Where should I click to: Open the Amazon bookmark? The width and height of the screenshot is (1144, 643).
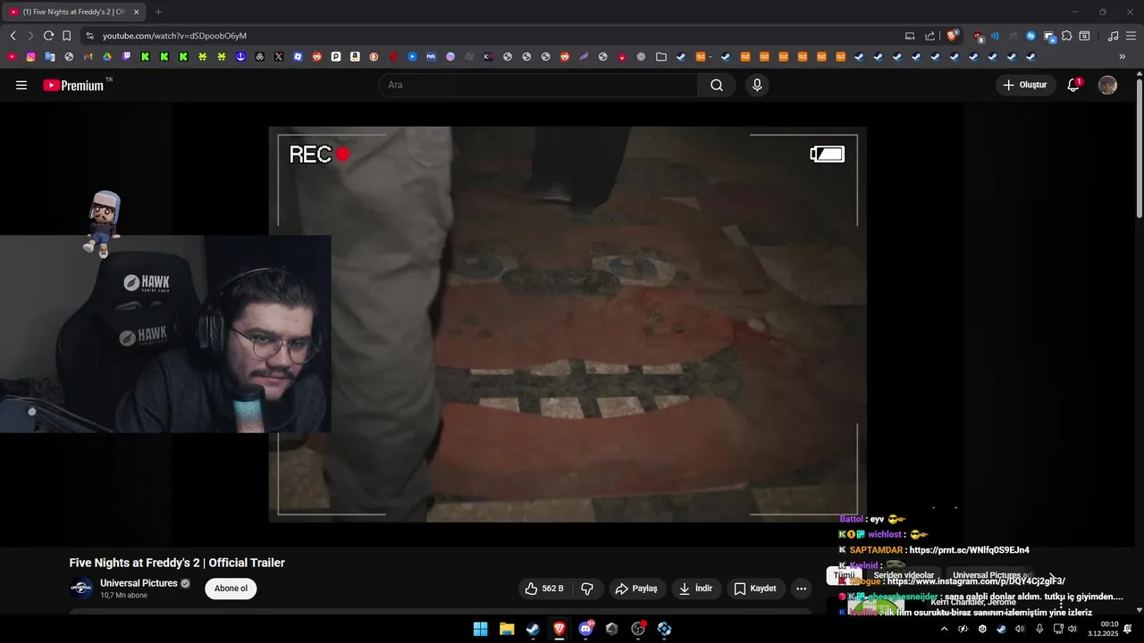[x=355, y=56]
